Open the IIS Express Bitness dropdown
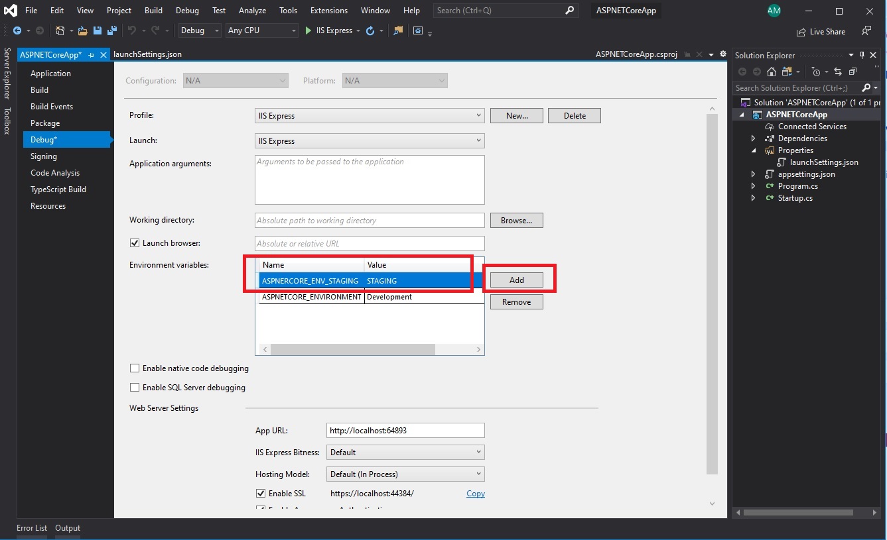 click(x=405, y=453)
